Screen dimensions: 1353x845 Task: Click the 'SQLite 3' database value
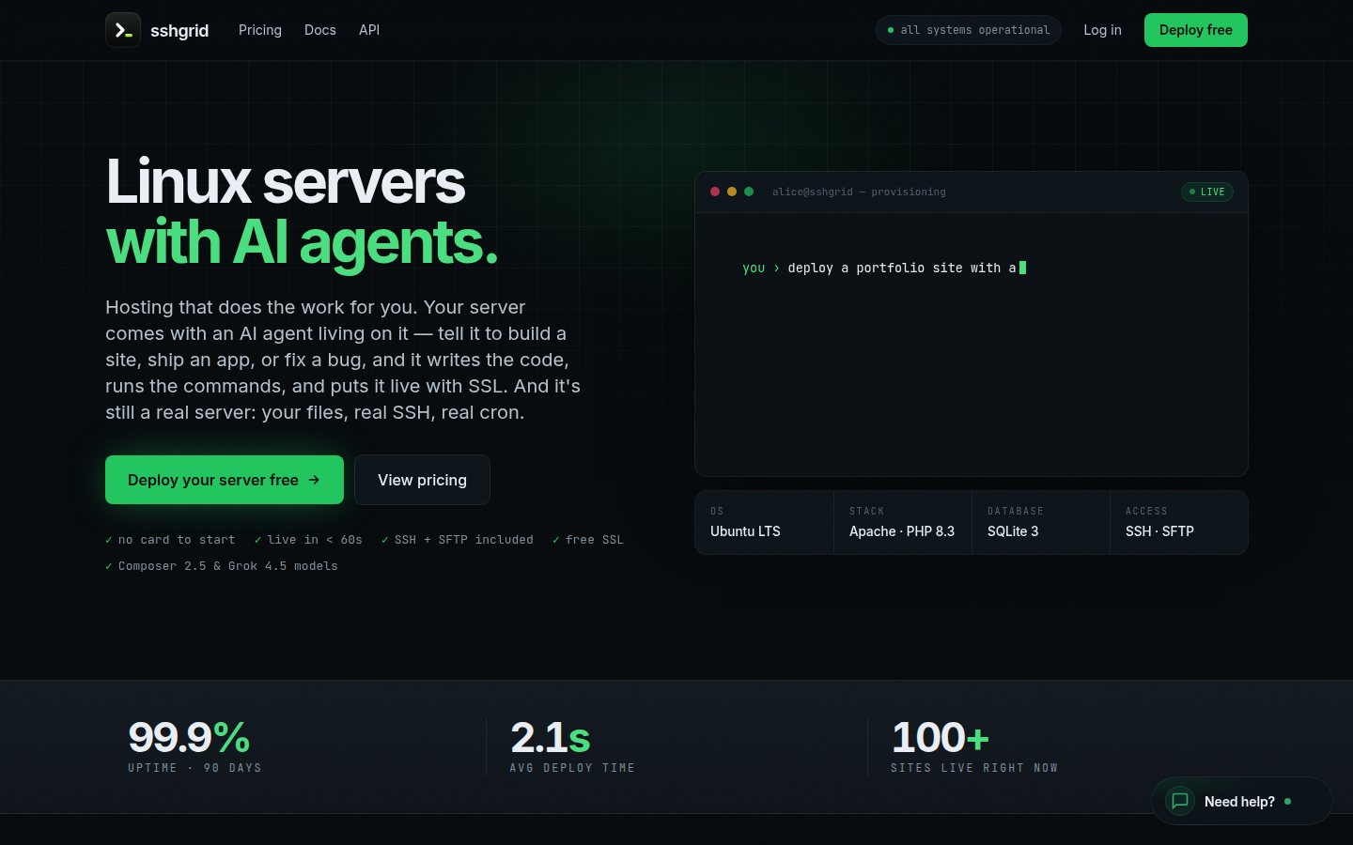pyautogui.click(x=1013, y=531)
